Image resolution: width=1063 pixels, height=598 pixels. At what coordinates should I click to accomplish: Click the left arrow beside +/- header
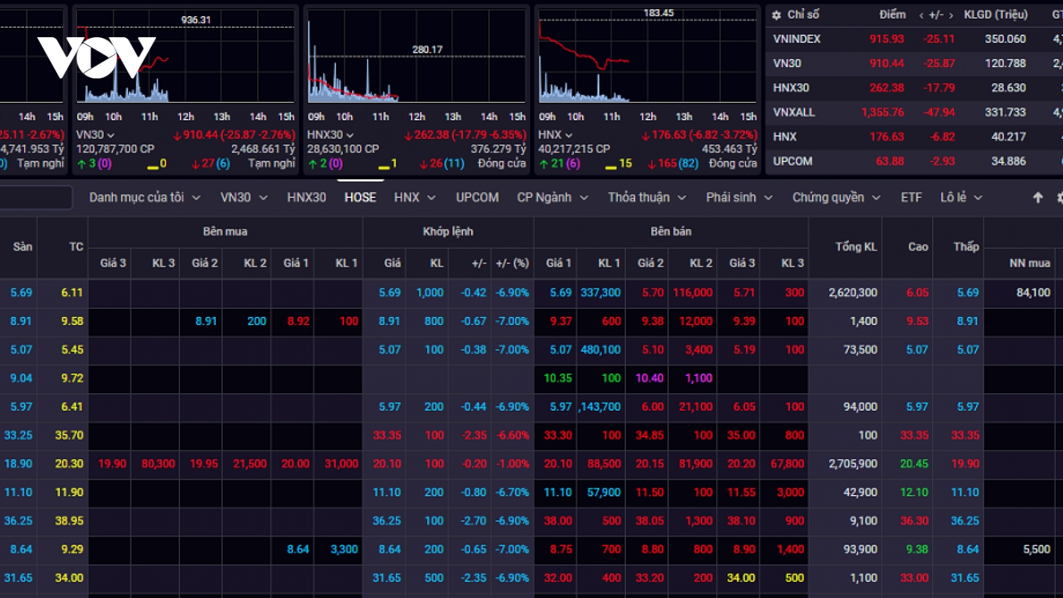pyautogui.click(x=921, y=15)
